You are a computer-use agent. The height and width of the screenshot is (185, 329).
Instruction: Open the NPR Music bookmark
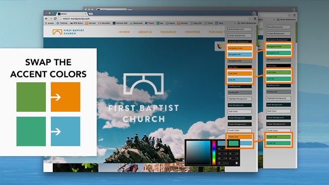(76, 23)
